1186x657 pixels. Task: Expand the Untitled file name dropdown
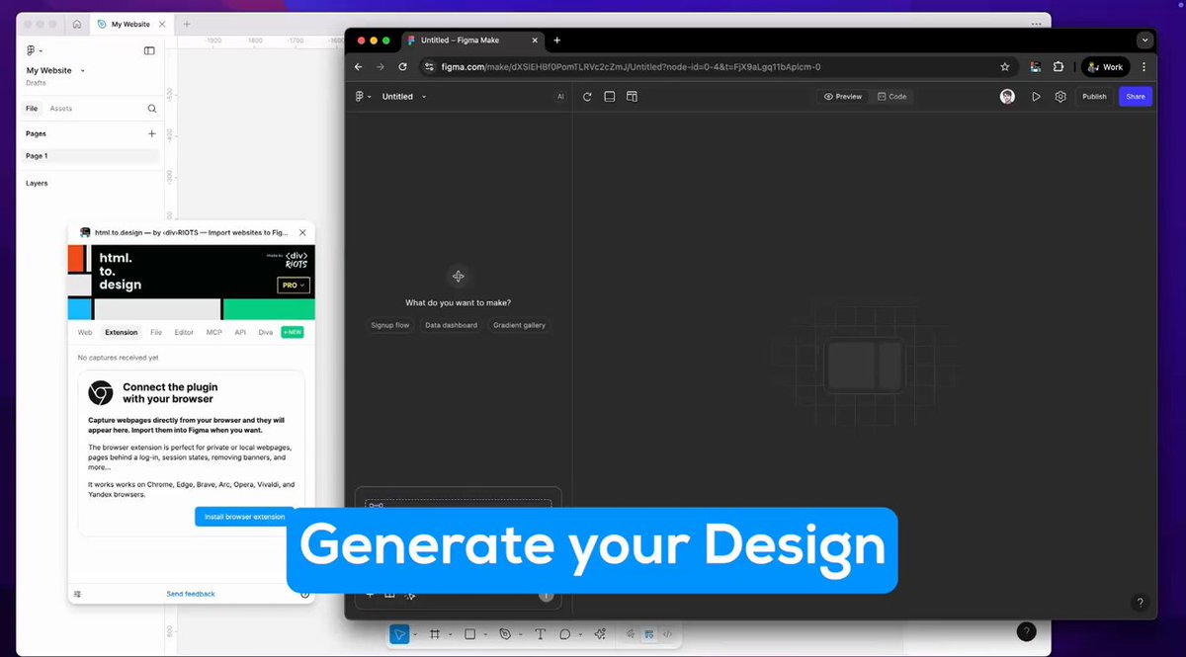tap(424, 97)
